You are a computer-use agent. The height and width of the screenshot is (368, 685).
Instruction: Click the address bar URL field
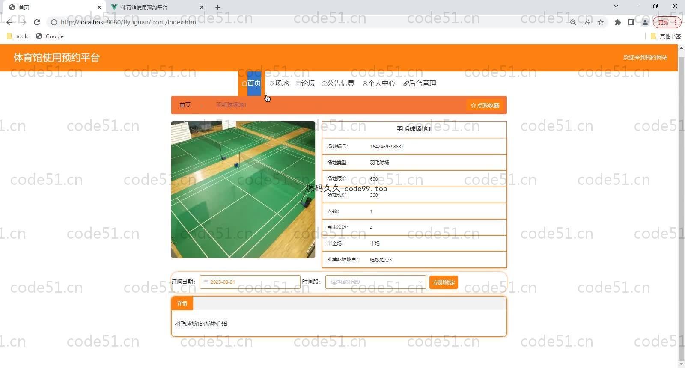[x=308, y=22]
